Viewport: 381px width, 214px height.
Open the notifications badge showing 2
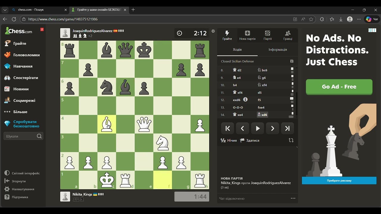click(42, 29)
